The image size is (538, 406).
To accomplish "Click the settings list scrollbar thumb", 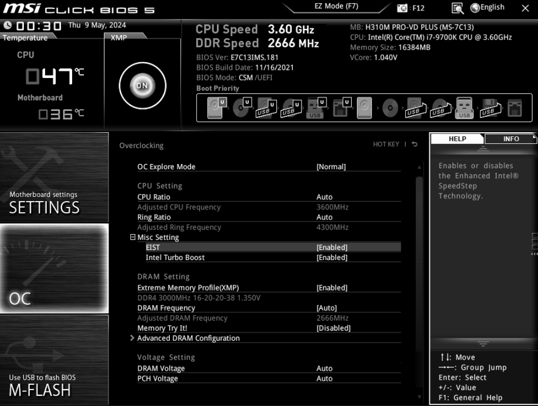I will (x=419, y=264).
